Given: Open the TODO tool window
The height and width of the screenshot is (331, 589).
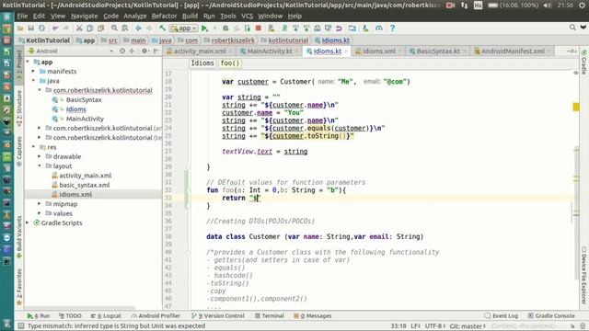Looking at the screenshot, I should pos(70,316).
